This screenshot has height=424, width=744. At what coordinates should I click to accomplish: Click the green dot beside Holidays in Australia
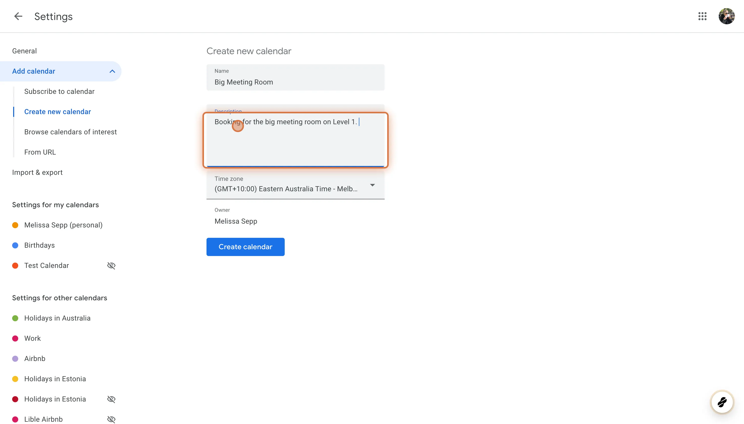click(15, 318)
